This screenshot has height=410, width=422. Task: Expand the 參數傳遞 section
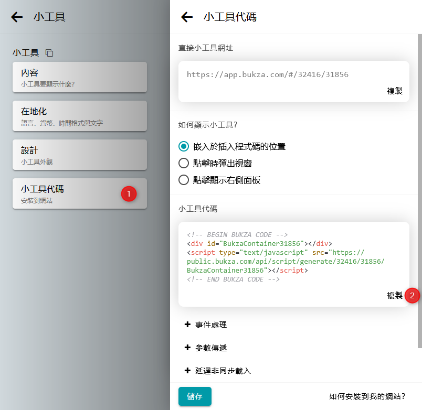pyautogui.click(x=211, y=348)
